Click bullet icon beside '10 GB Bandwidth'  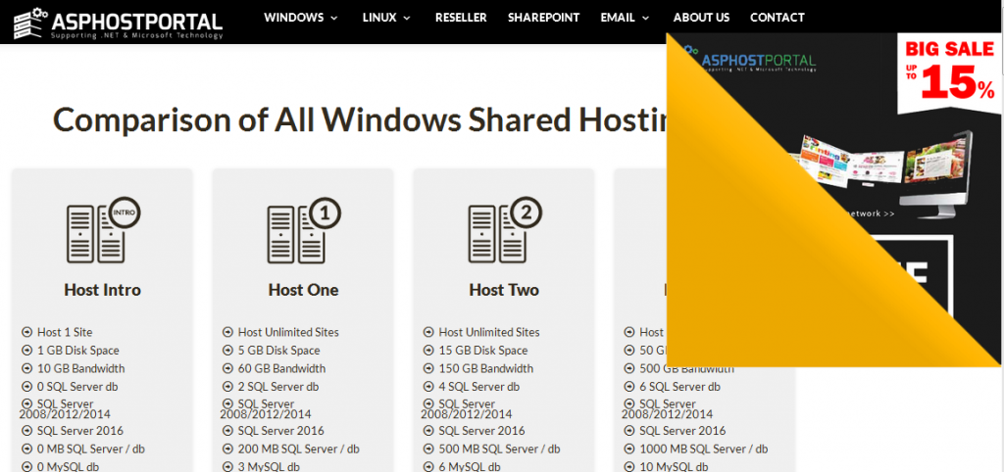pos(26,368)
